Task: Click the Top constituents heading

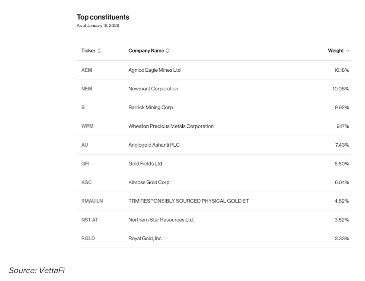Action: (x=103, y=17)
